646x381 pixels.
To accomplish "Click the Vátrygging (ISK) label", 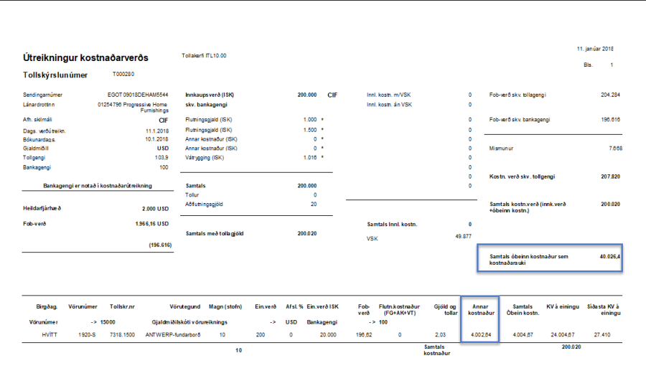I will pos(206,156).
